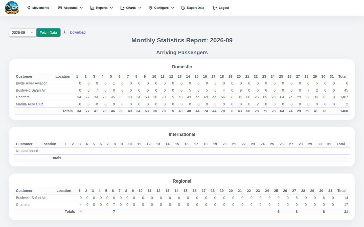
Task: Click the Domestic section title
Action: click(x=182, y=67)
